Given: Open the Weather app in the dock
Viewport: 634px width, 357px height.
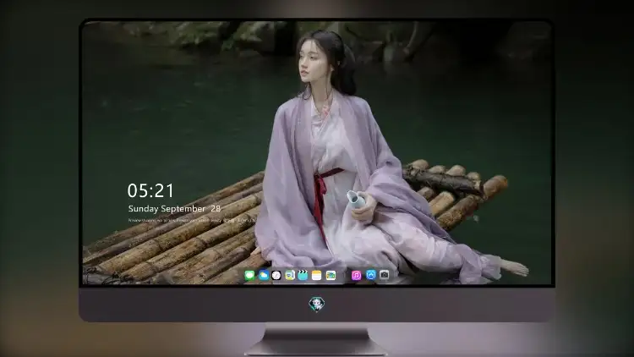Looking at the screenshot, I should (x=264, y=276).
